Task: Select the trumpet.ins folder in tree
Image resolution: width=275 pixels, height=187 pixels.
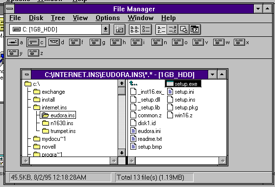Action: [x=59, y=131]
